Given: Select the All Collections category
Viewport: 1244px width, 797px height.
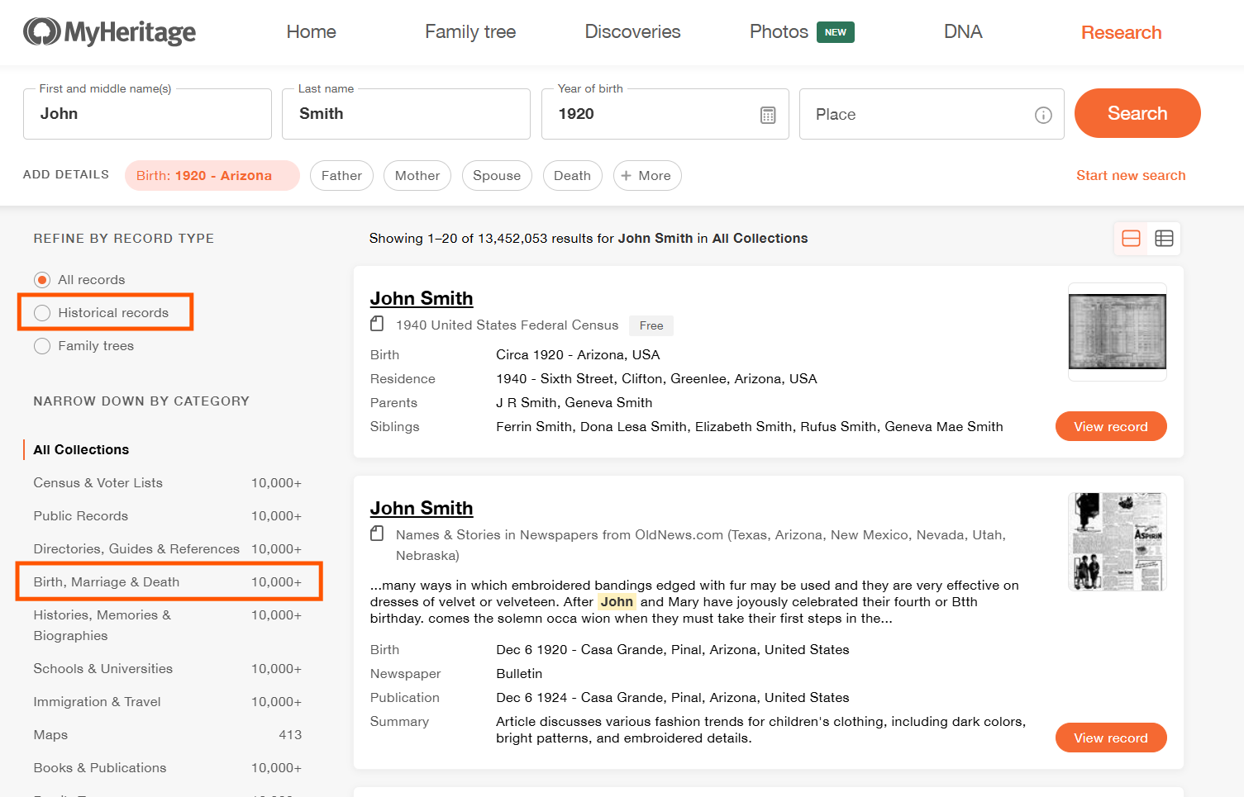Looking at the screenshot, I should [x=81, y=449].
